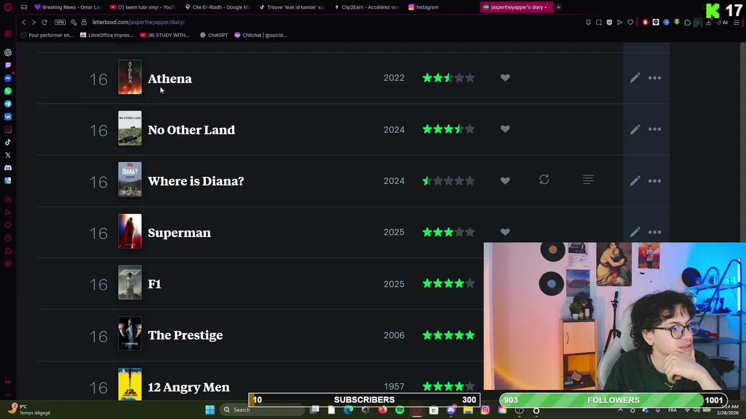Open Twitch in browser sidebar
746x419 pixels.
click(8, 65)
